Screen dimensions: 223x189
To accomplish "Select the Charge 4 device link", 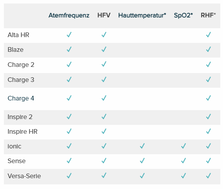I will tap(21, 98).
